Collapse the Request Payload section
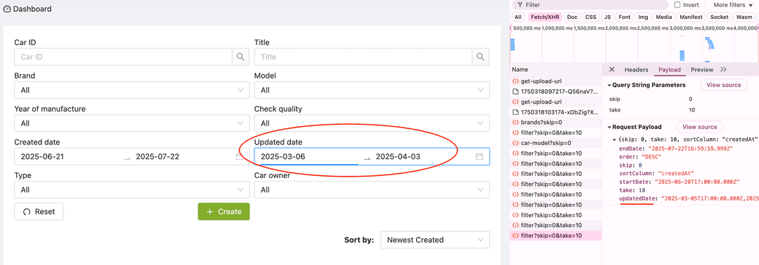 click(x=610, y=127)
